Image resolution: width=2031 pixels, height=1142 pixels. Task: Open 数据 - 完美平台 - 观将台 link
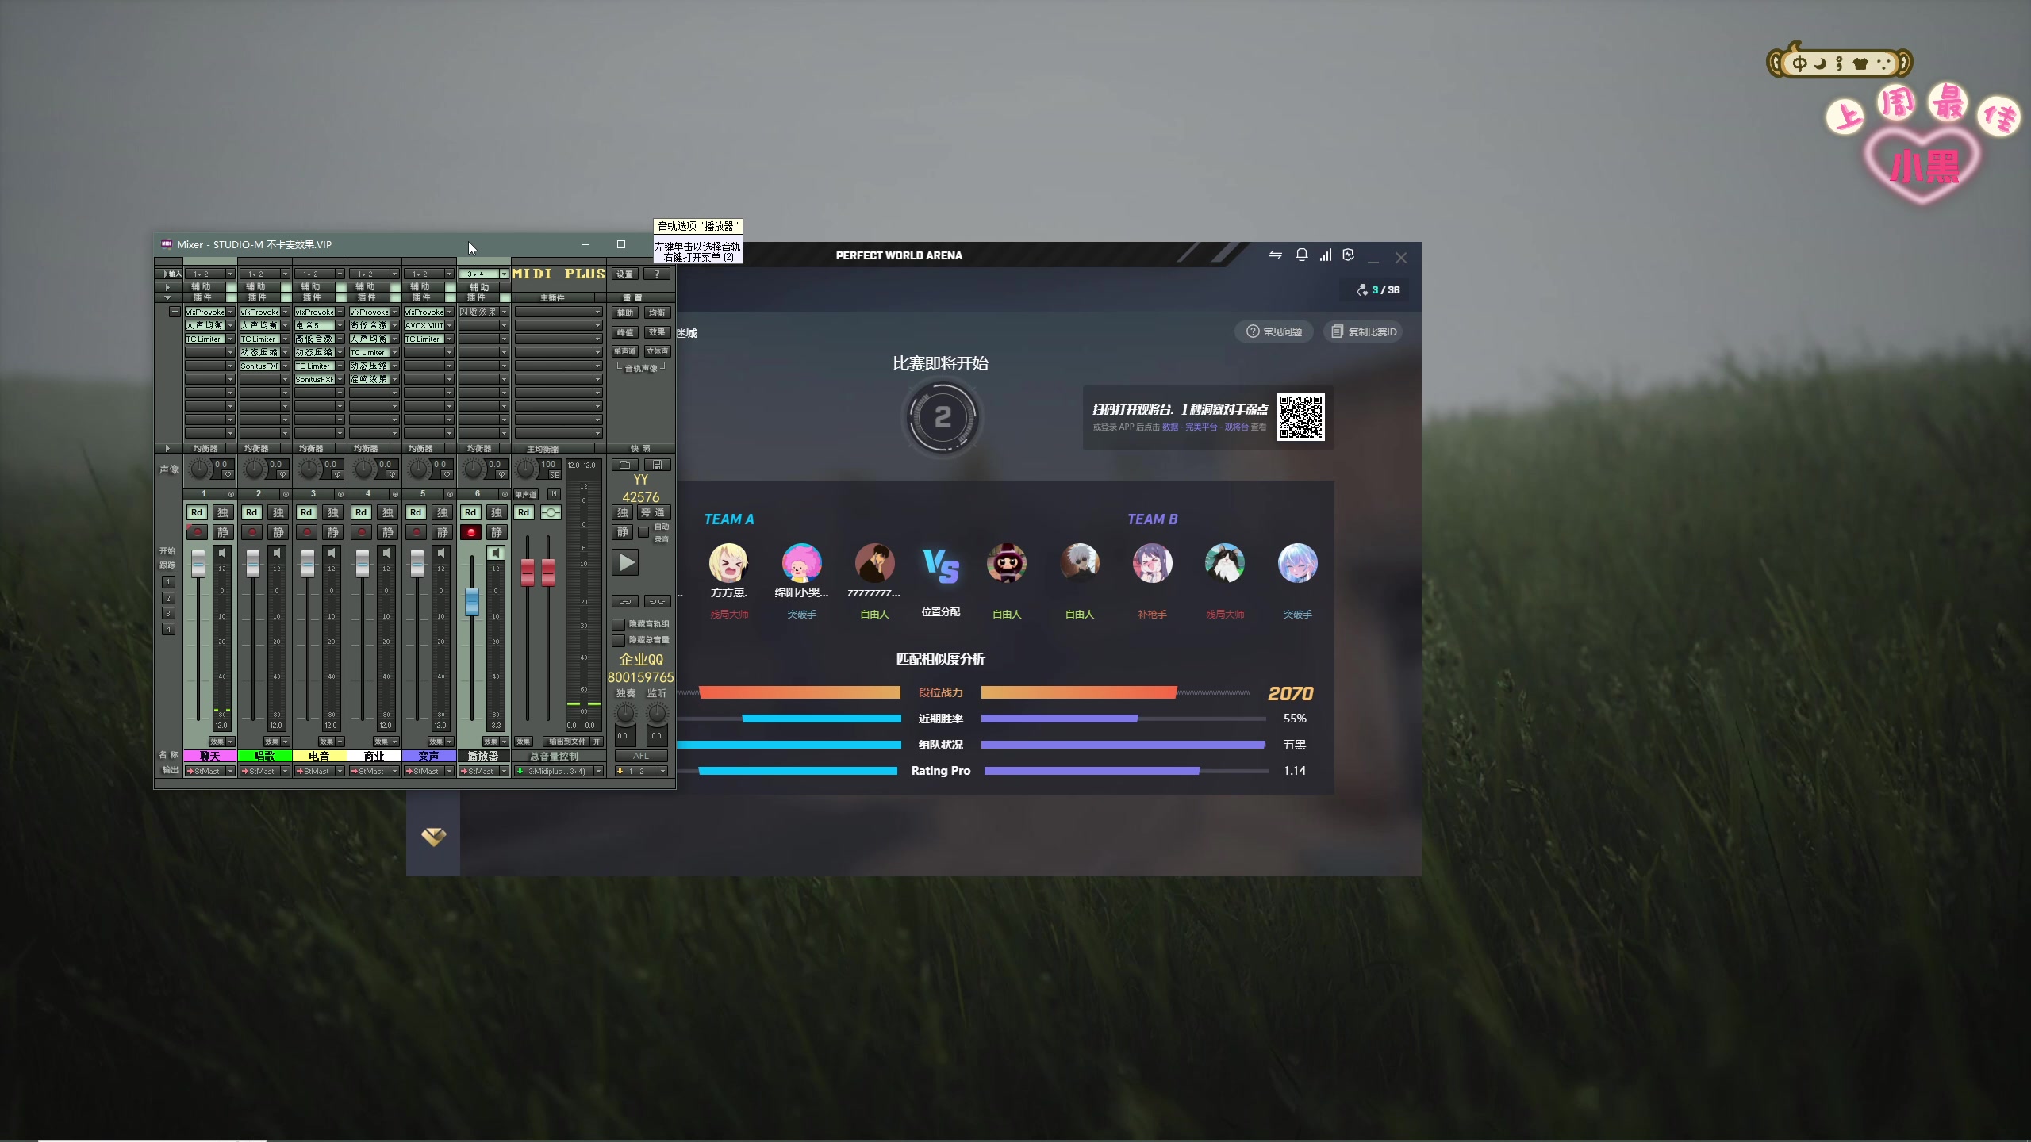[1205, 427]
